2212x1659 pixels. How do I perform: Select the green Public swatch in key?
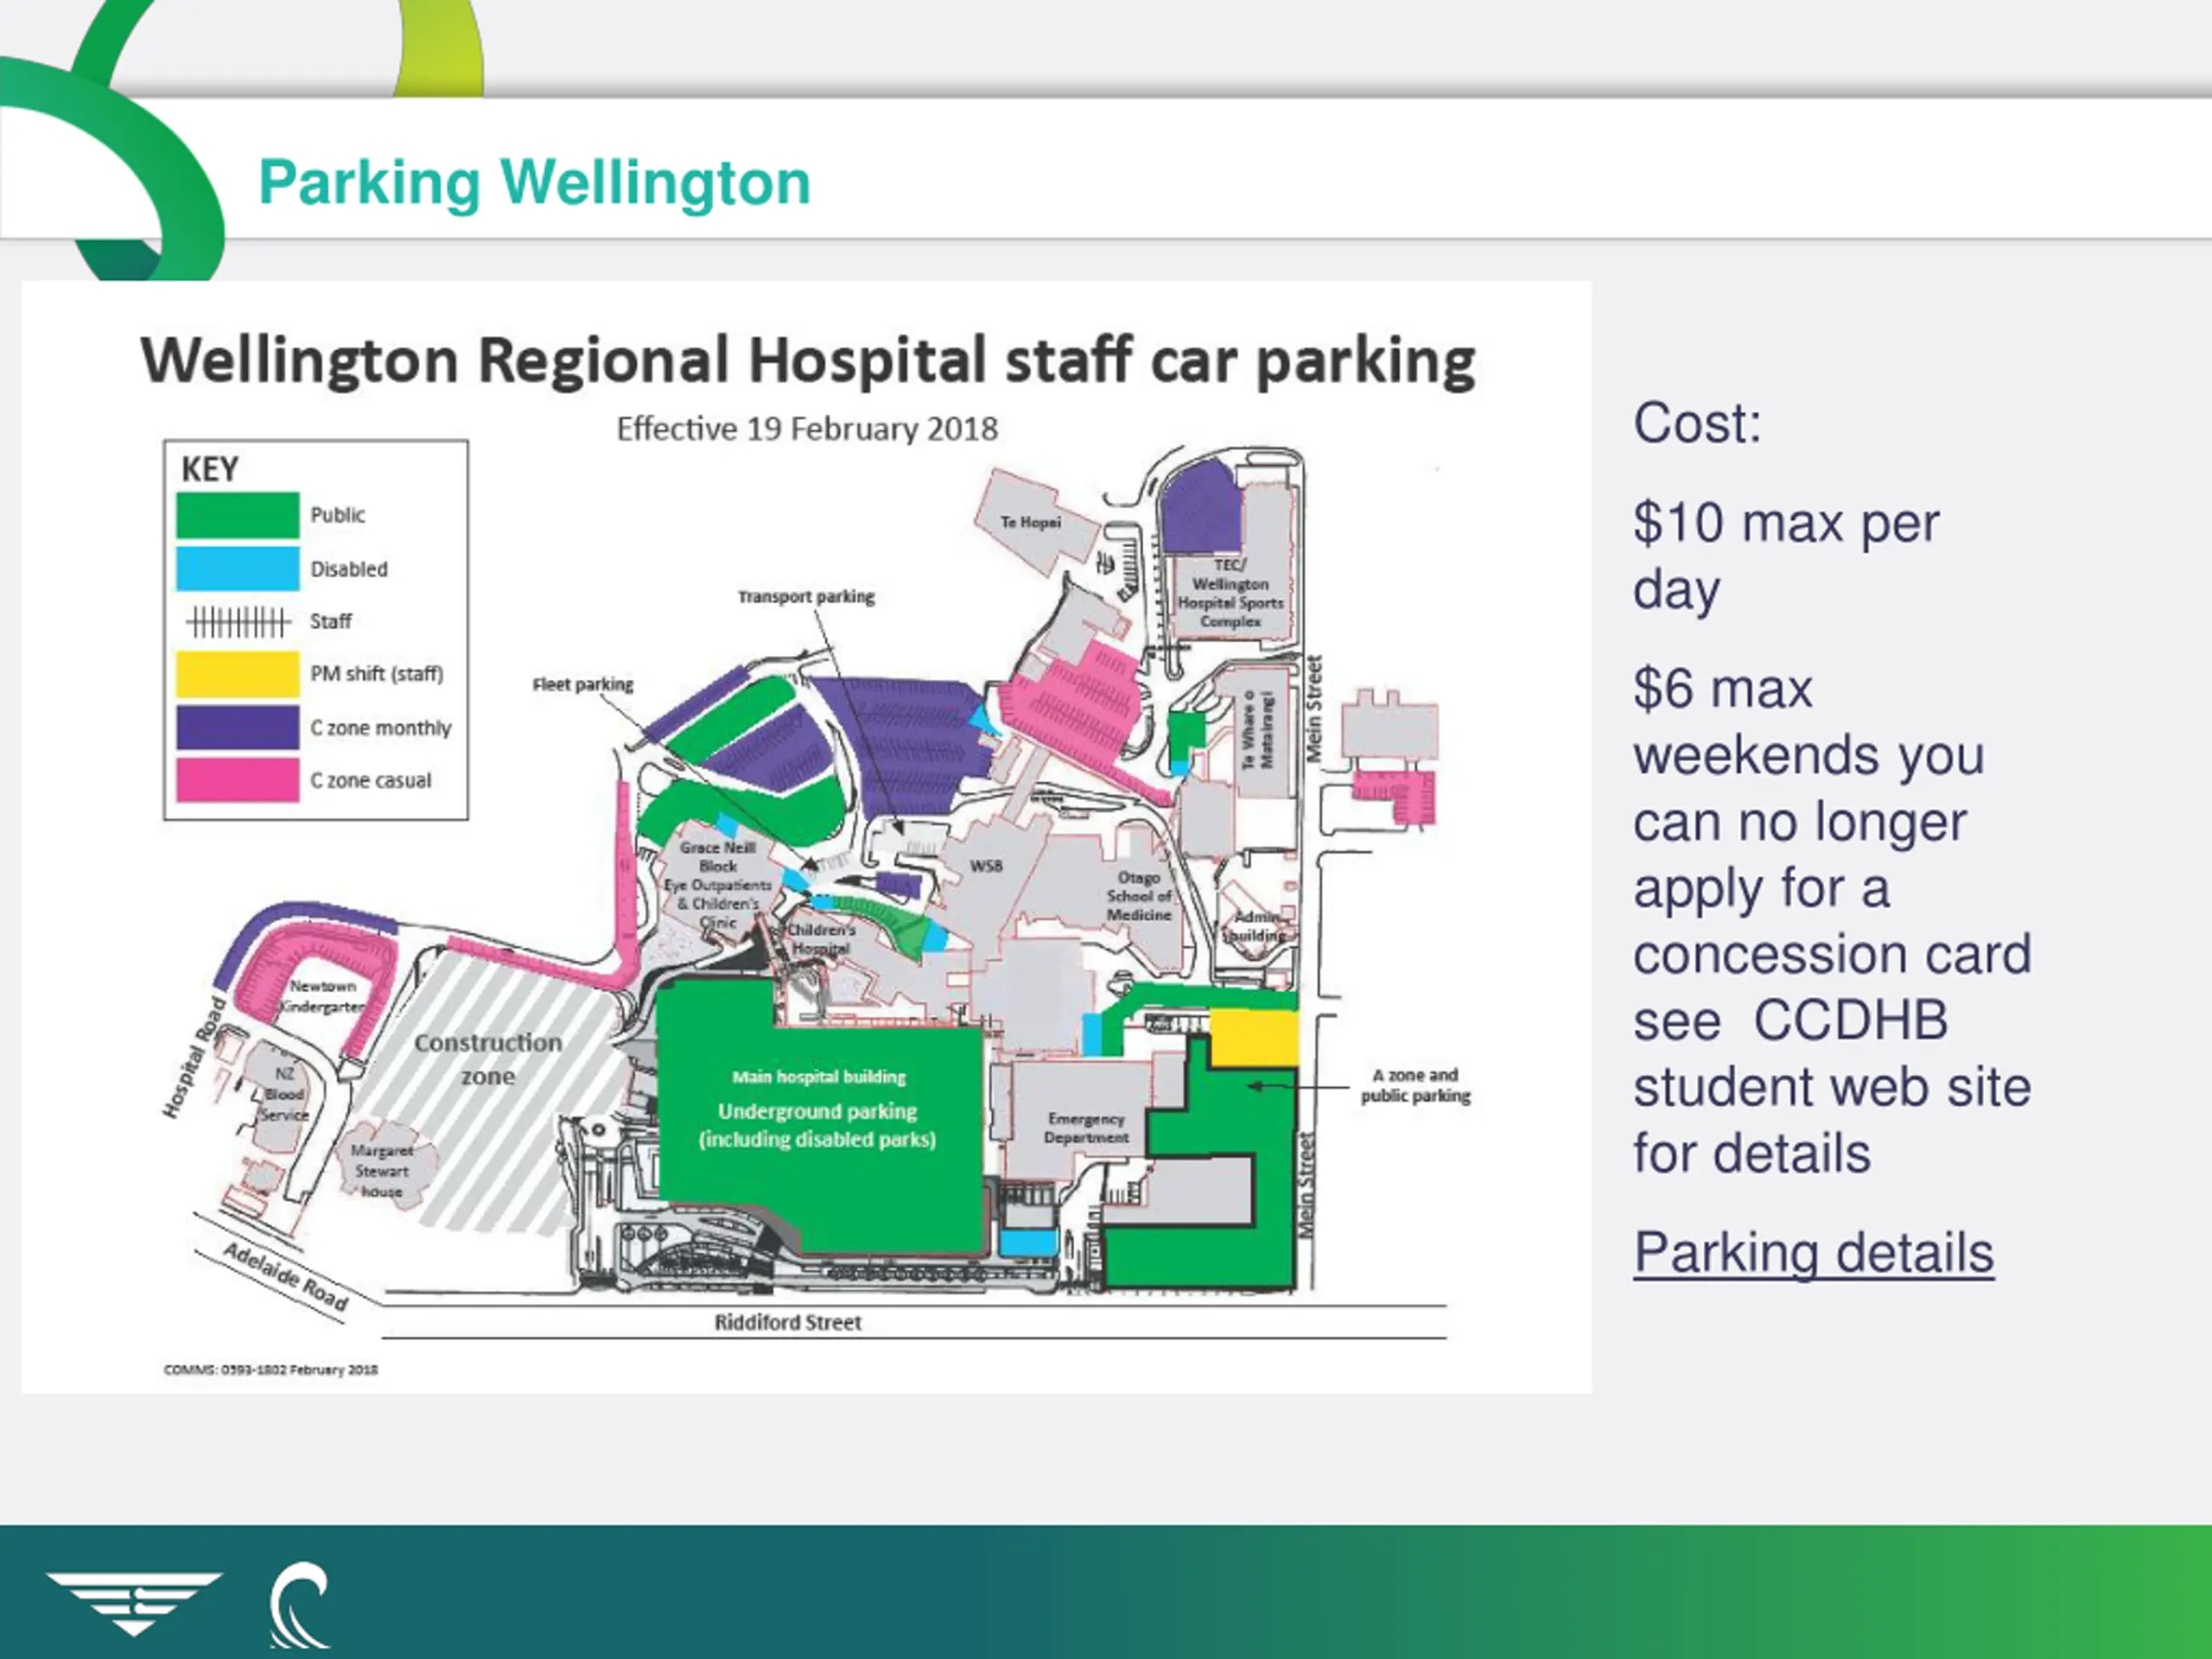tap(238, 515)
